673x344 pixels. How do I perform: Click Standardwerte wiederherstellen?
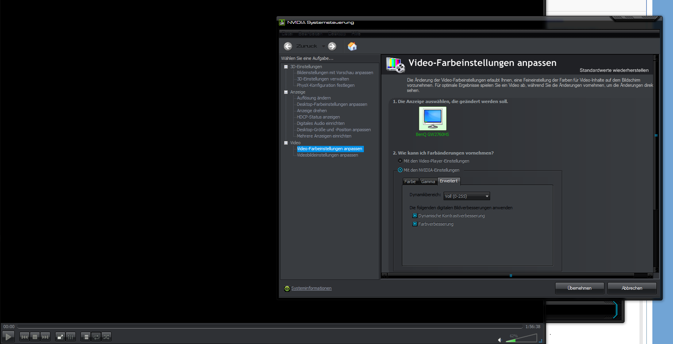614,70
